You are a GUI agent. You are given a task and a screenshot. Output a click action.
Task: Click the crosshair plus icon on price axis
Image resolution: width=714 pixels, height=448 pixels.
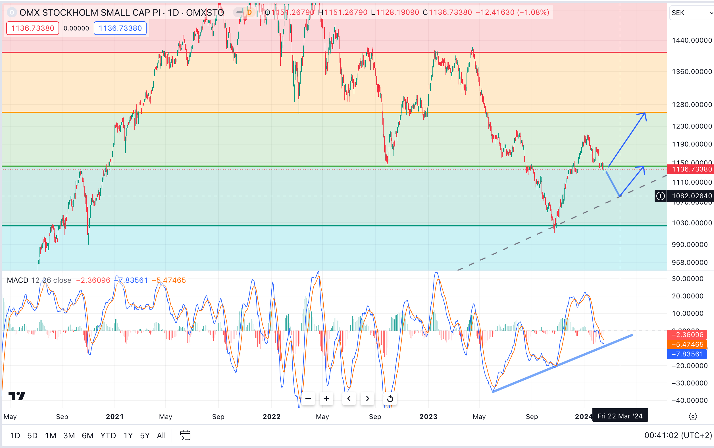(x=660, y=196)
